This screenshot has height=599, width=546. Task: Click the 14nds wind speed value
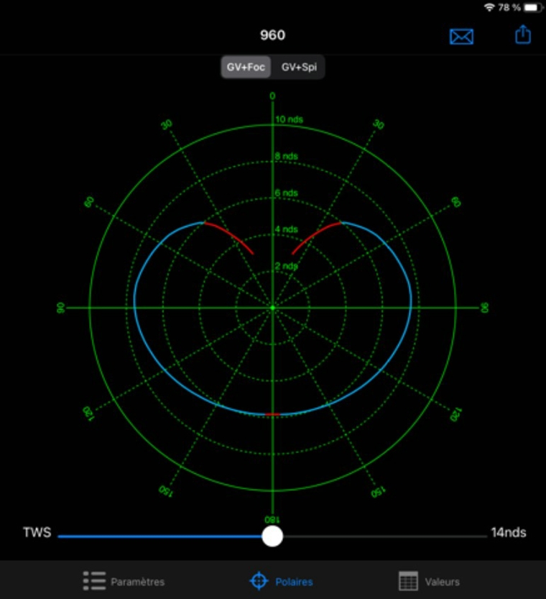tap(509, 533)
